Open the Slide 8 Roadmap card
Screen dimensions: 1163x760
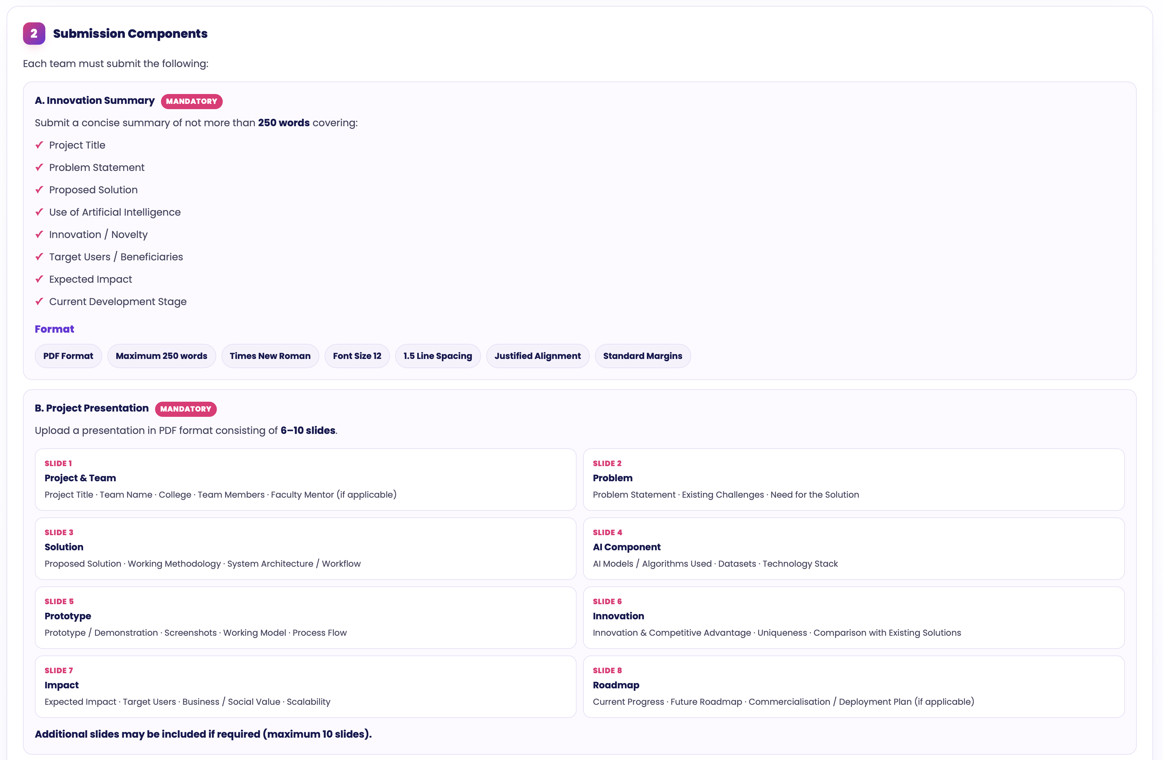click(854, 686)
